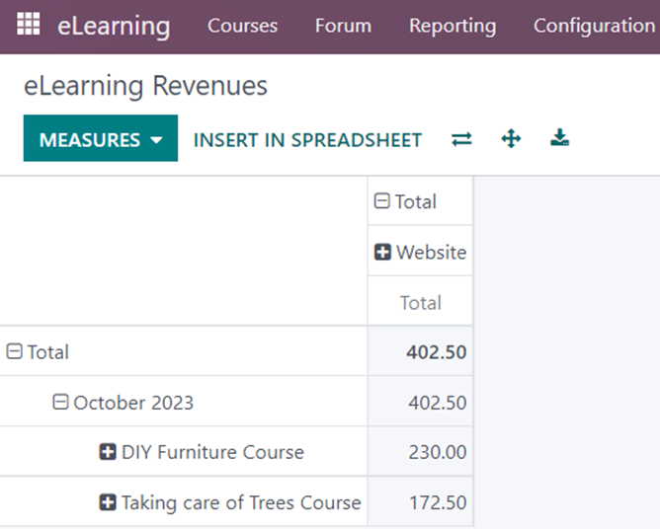Click the expand all icon

(511, 139)
